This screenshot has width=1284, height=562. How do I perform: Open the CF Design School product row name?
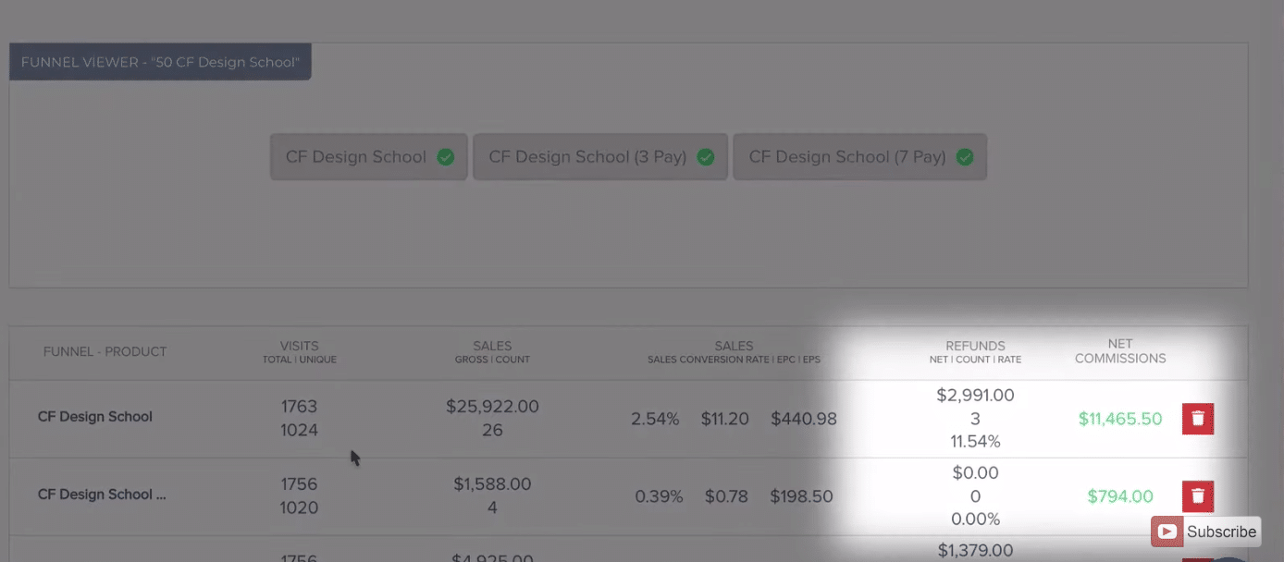pos(95,417)
